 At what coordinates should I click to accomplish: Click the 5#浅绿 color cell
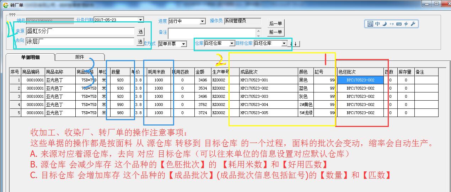(306, 113)
